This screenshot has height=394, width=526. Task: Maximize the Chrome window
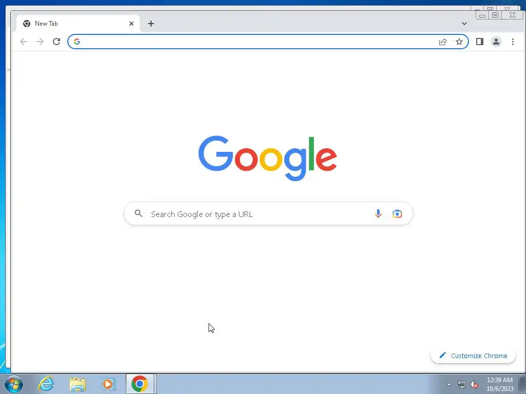tap(495, 15)
